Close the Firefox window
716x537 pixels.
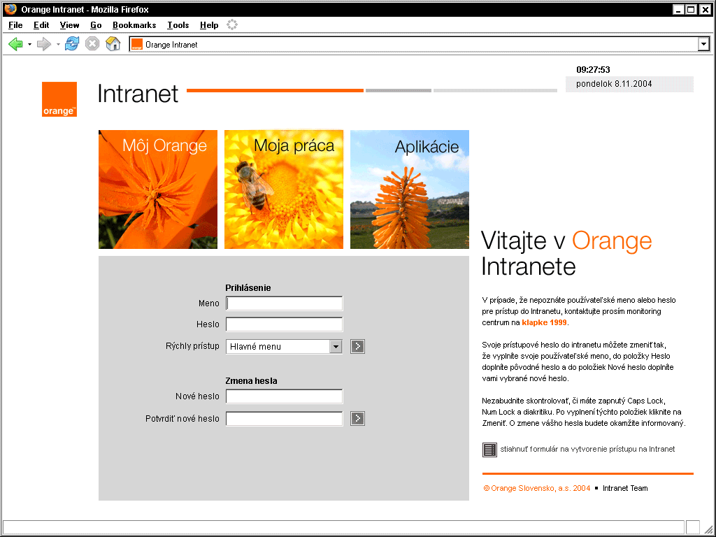(706, 9)
